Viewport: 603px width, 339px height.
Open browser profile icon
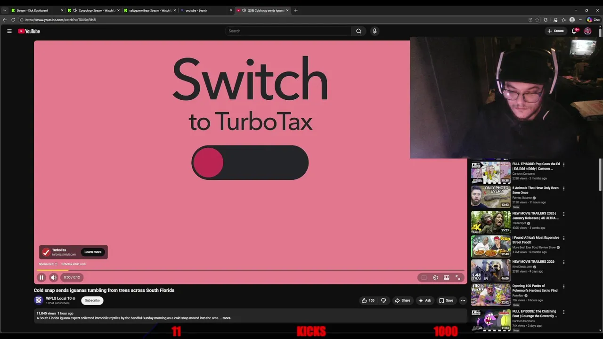(x=572, y=20)
